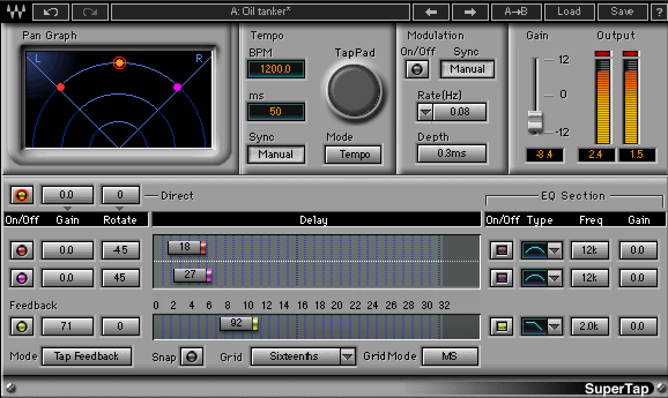The image size is (668, 398).
Task: Toggle the tap 2 EQ on/off button
Action: 502,278
